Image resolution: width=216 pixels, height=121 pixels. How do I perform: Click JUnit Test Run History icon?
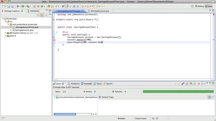coord(202,84)
